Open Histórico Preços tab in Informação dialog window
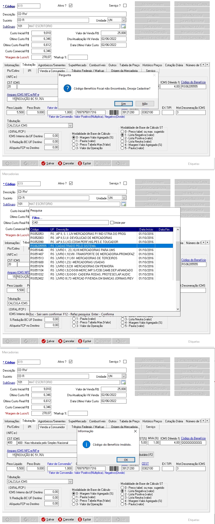215x524 pixels. tap(152, 421)
